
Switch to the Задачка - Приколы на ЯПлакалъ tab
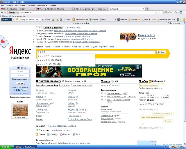pyautogui.click(x=54, y=9)
